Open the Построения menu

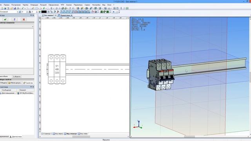coord(16,5)
